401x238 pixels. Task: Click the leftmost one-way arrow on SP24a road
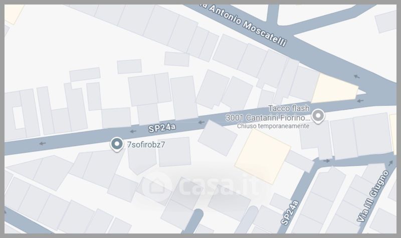point(43,143)
